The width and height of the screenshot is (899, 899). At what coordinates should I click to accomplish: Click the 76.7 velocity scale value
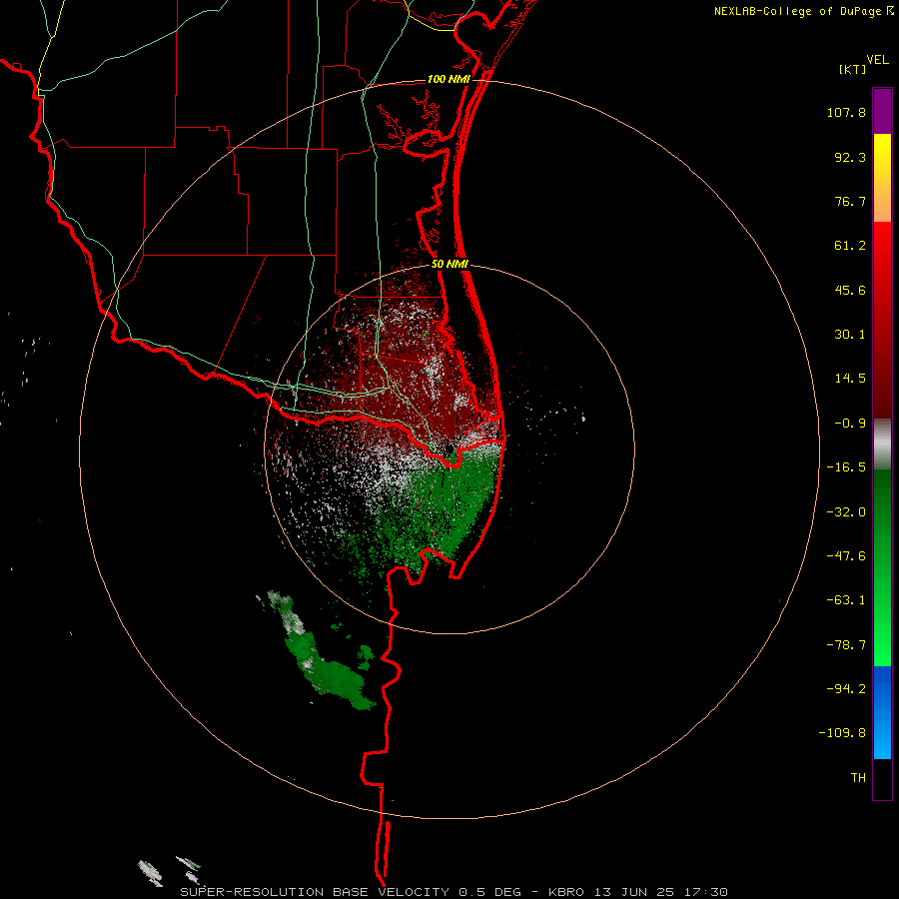click(850, 201)
